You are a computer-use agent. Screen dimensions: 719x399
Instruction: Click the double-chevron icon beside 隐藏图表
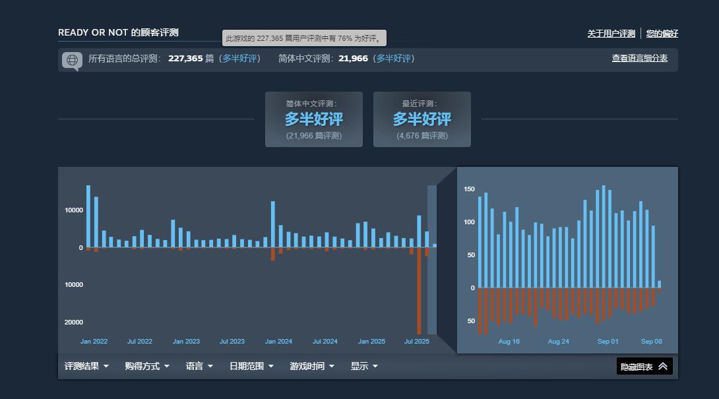[663, 367]
